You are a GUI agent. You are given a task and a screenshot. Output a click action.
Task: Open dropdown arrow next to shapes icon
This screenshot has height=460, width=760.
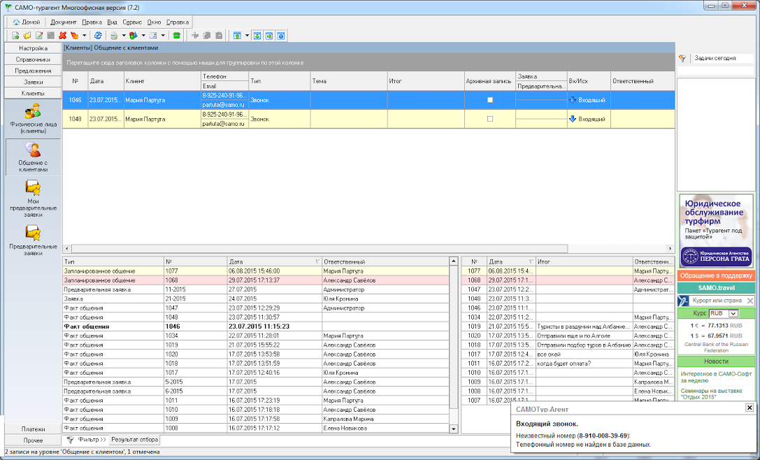coord(143,36)
